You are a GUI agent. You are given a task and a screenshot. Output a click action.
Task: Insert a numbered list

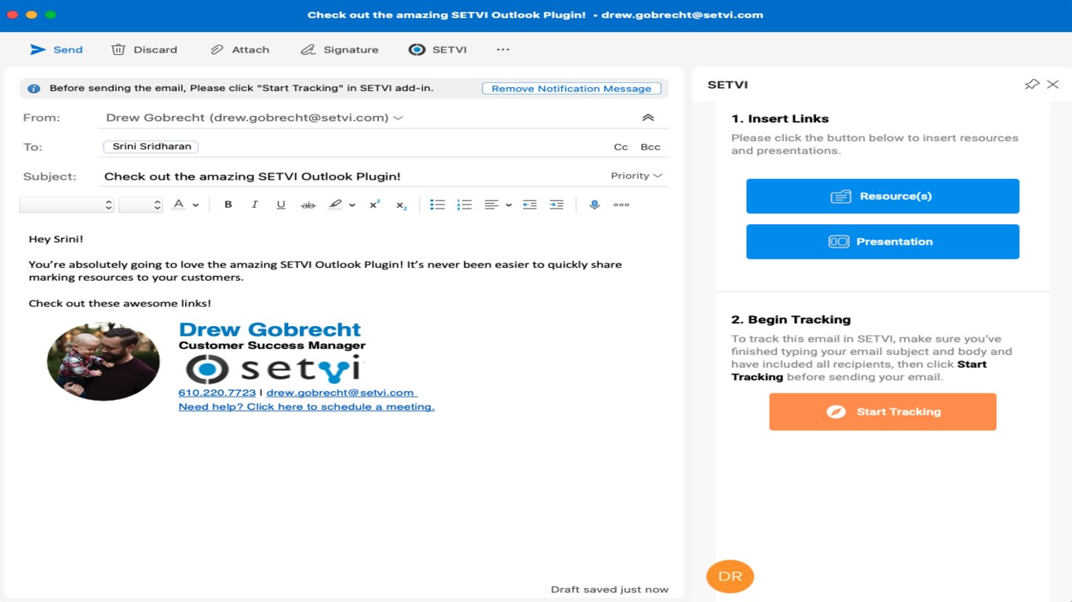pos(465,205)
